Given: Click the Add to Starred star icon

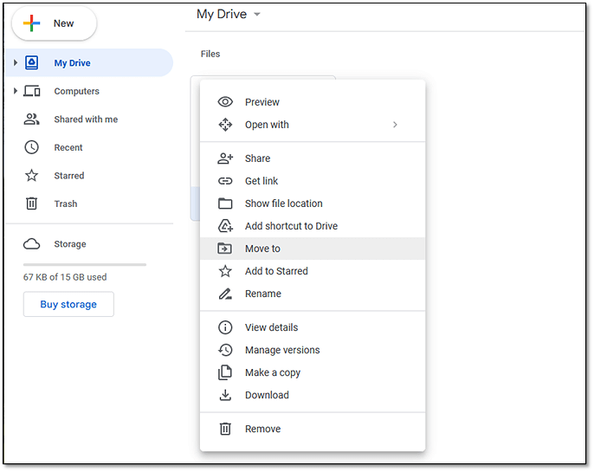Looking at the screenshot, I should point(225,271).
